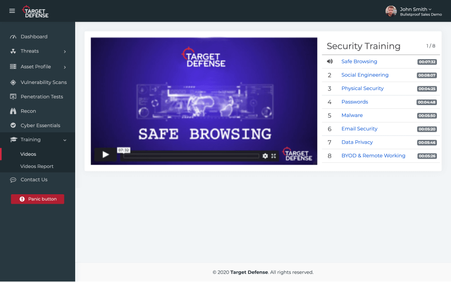This screenshot has height=282, width=451.
Task: Click John Smith's profile avatar
Action: (391, 11)
